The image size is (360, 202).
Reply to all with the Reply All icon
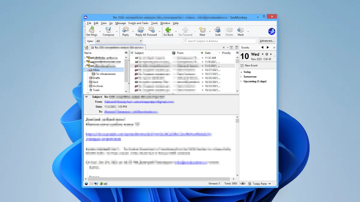[x=140, y=30]
